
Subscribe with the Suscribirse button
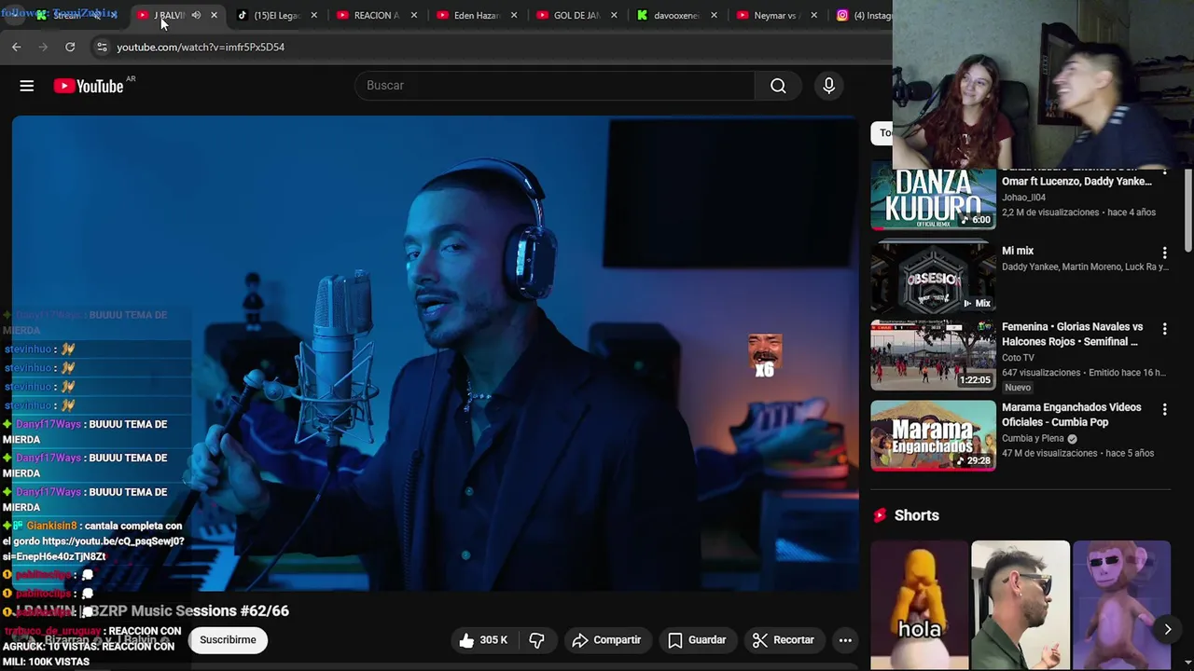(228, 640)
